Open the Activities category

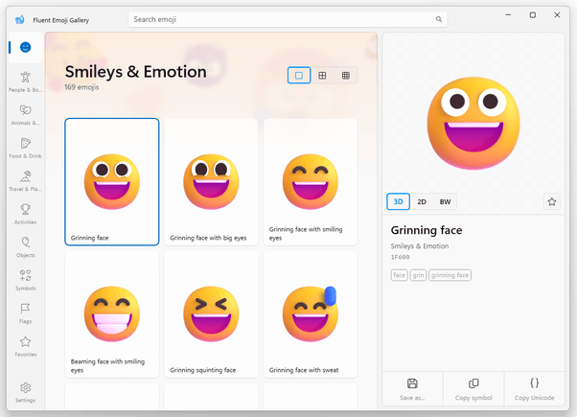(25, 214)
